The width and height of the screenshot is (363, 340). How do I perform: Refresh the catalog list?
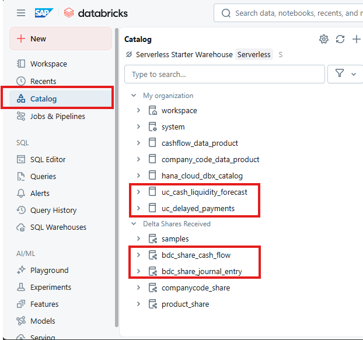click(340, 39)
